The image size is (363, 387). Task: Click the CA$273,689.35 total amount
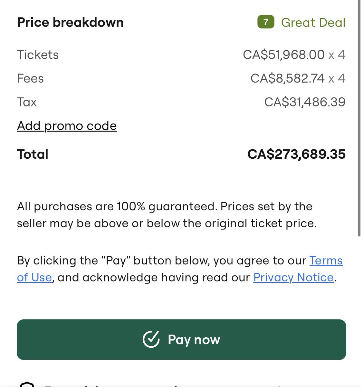point(296,154)
